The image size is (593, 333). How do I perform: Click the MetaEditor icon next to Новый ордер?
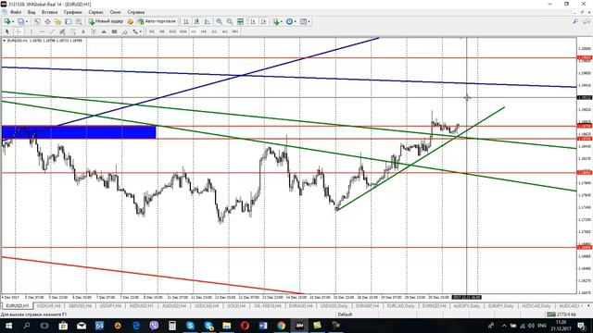point(130,21)
